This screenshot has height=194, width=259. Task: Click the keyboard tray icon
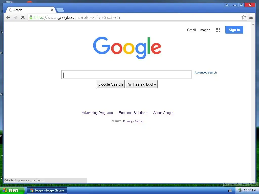(x=230, y=190)
